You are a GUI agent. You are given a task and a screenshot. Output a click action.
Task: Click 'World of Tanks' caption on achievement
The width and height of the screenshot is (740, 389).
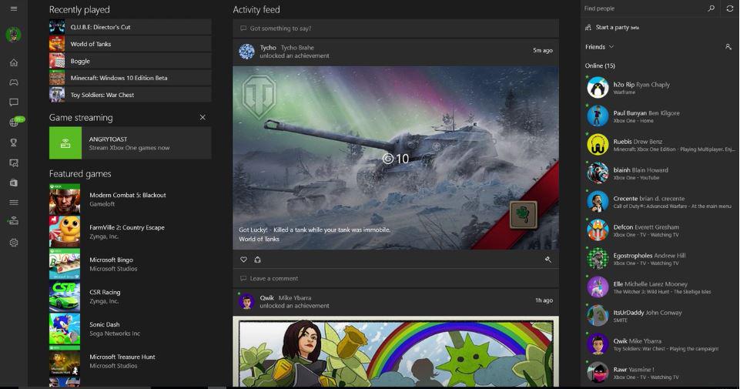259,239
